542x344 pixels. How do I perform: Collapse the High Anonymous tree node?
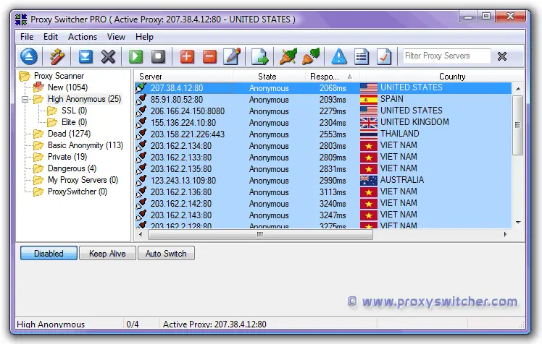pos(25,99)
